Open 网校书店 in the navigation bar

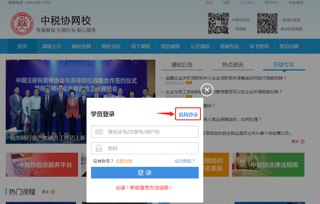point(111,46)
